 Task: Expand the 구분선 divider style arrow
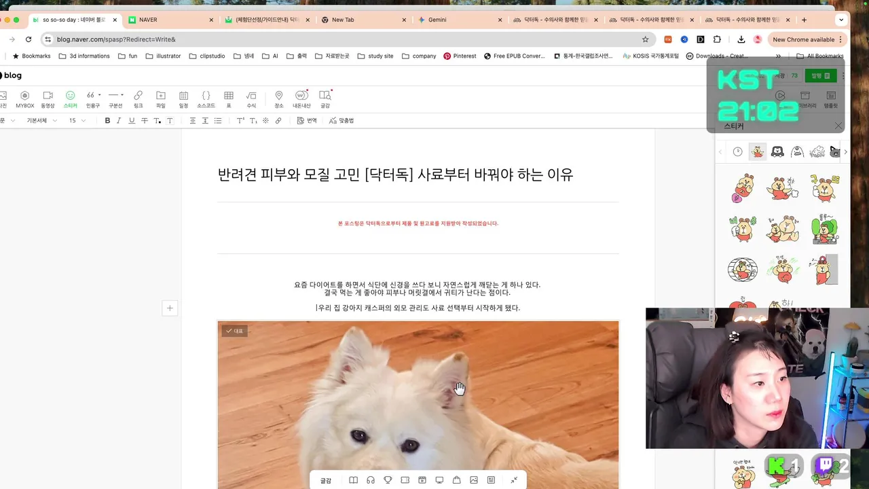coord(123,95)
